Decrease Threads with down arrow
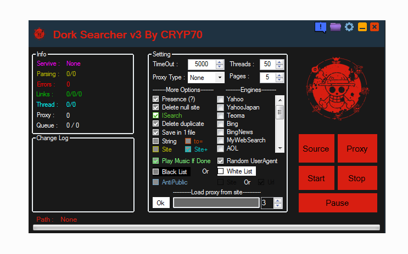Screen dimensions: 408x254 tap(280, 67)
